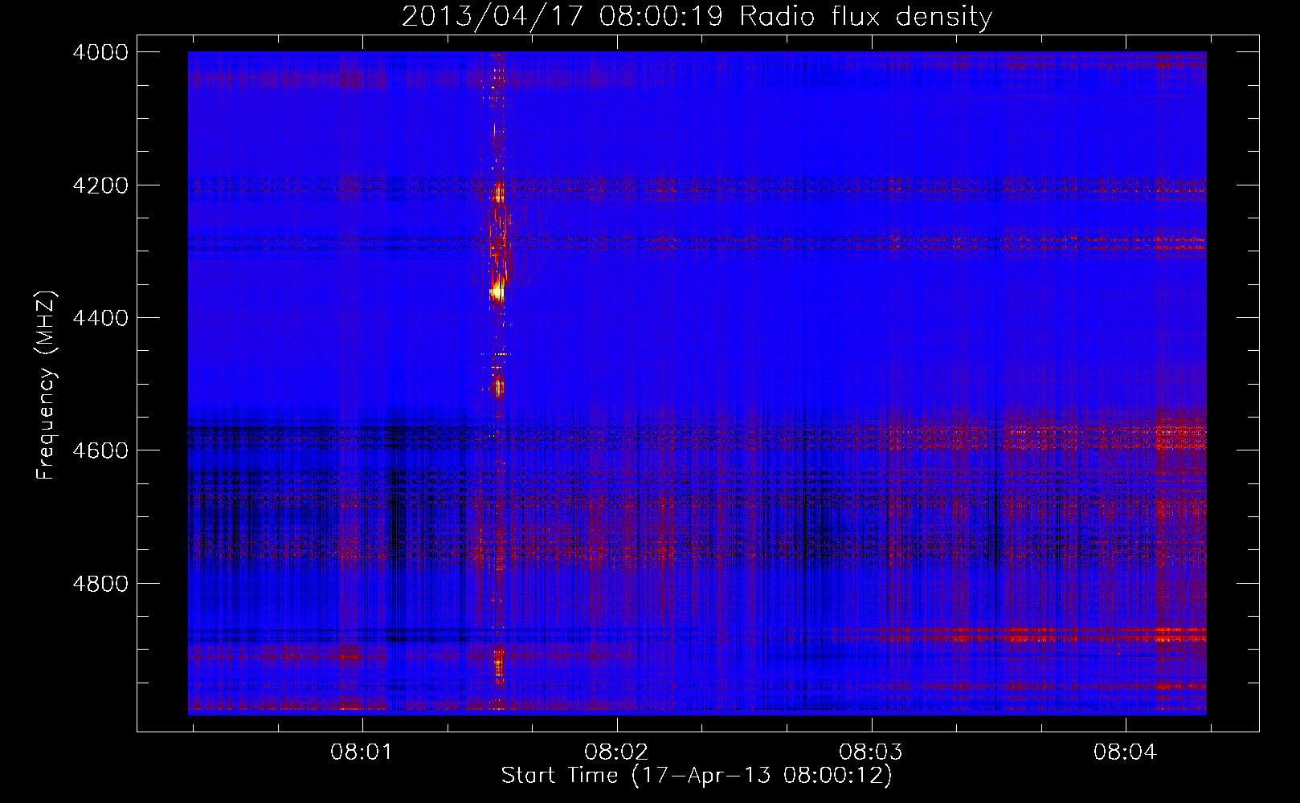
Task: Click the 08:03 time tick label
Action: [x=871, y=752]
